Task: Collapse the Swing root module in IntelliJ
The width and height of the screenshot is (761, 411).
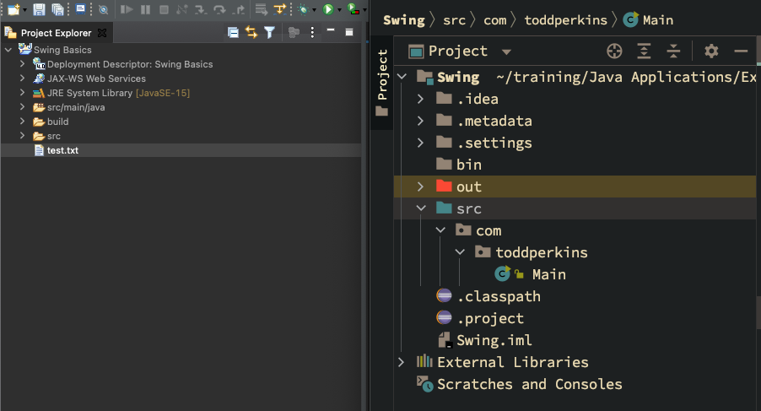Action: point(402,77)
